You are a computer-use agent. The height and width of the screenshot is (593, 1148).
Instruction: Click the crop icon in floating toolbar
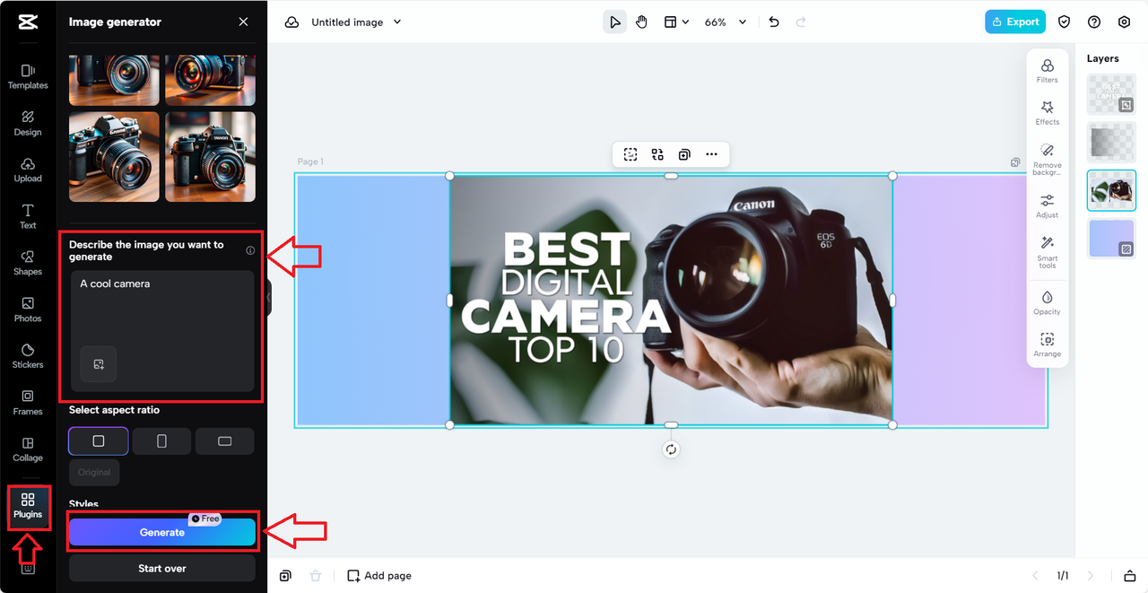[x=631, y=154]
